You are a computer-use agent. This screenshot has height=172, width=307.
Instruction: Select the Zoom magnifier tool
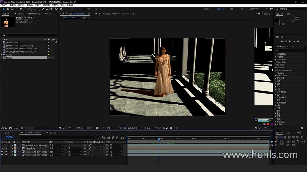[x=12, y=9]
